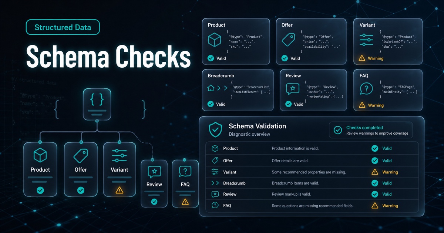Click the Product row cube icon in table

[x=215, y=148]
